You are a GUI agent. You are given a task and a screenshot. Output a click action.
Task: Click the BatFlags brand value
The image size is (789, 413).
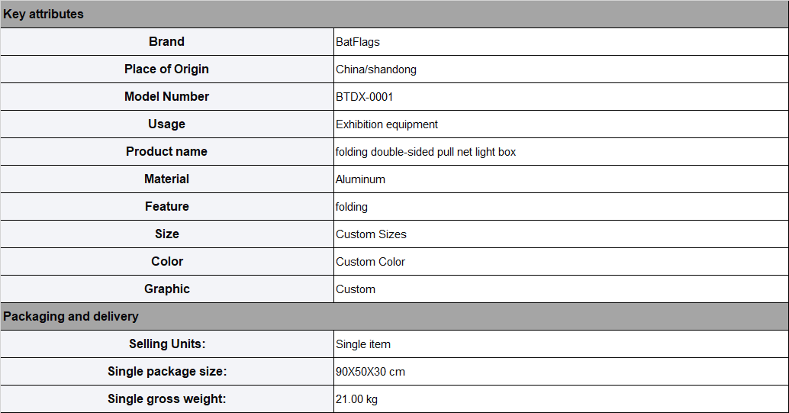[x=358, y=42]
